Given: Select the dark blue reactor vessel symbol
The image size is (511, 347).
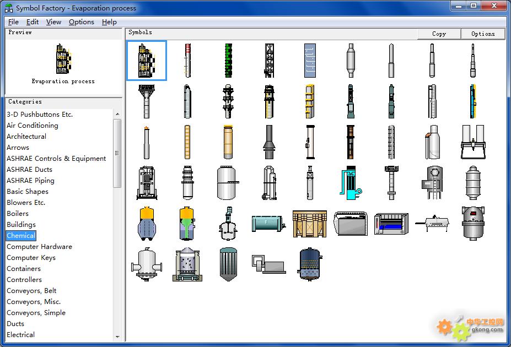Looking at the screenshot, I should pos(309,264).
